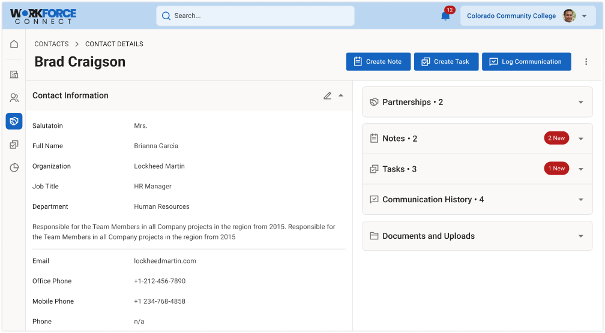Open the Home icon in sidebar
Image resolution: width=605 pixels, height=333 pixels.
pos(14,44)
